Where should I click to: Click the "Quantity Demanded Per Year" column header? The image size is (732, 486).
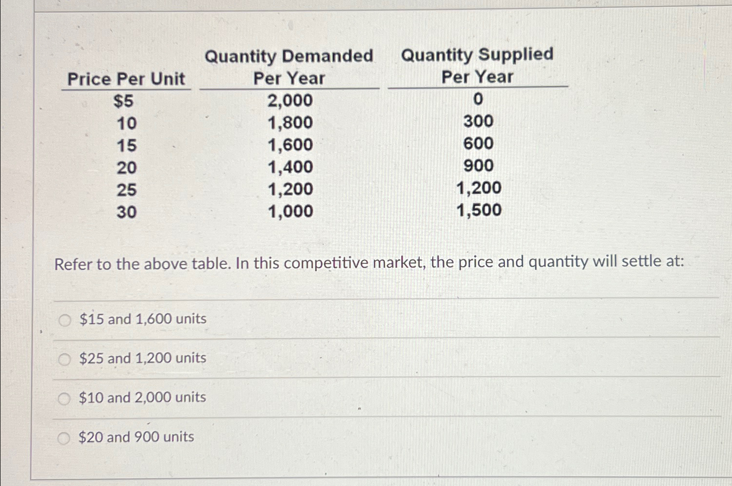289,66
